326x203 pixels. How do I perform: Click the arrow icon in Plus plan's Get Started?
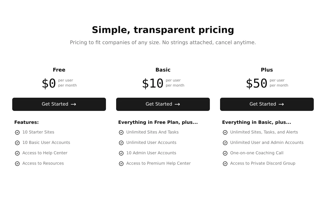pyautogui.click(x=281, y=104)
